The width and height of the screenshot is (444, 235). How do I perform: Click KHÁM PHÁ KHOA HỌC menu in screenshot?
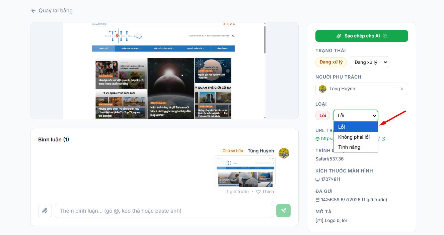click(x=131, y=48)
